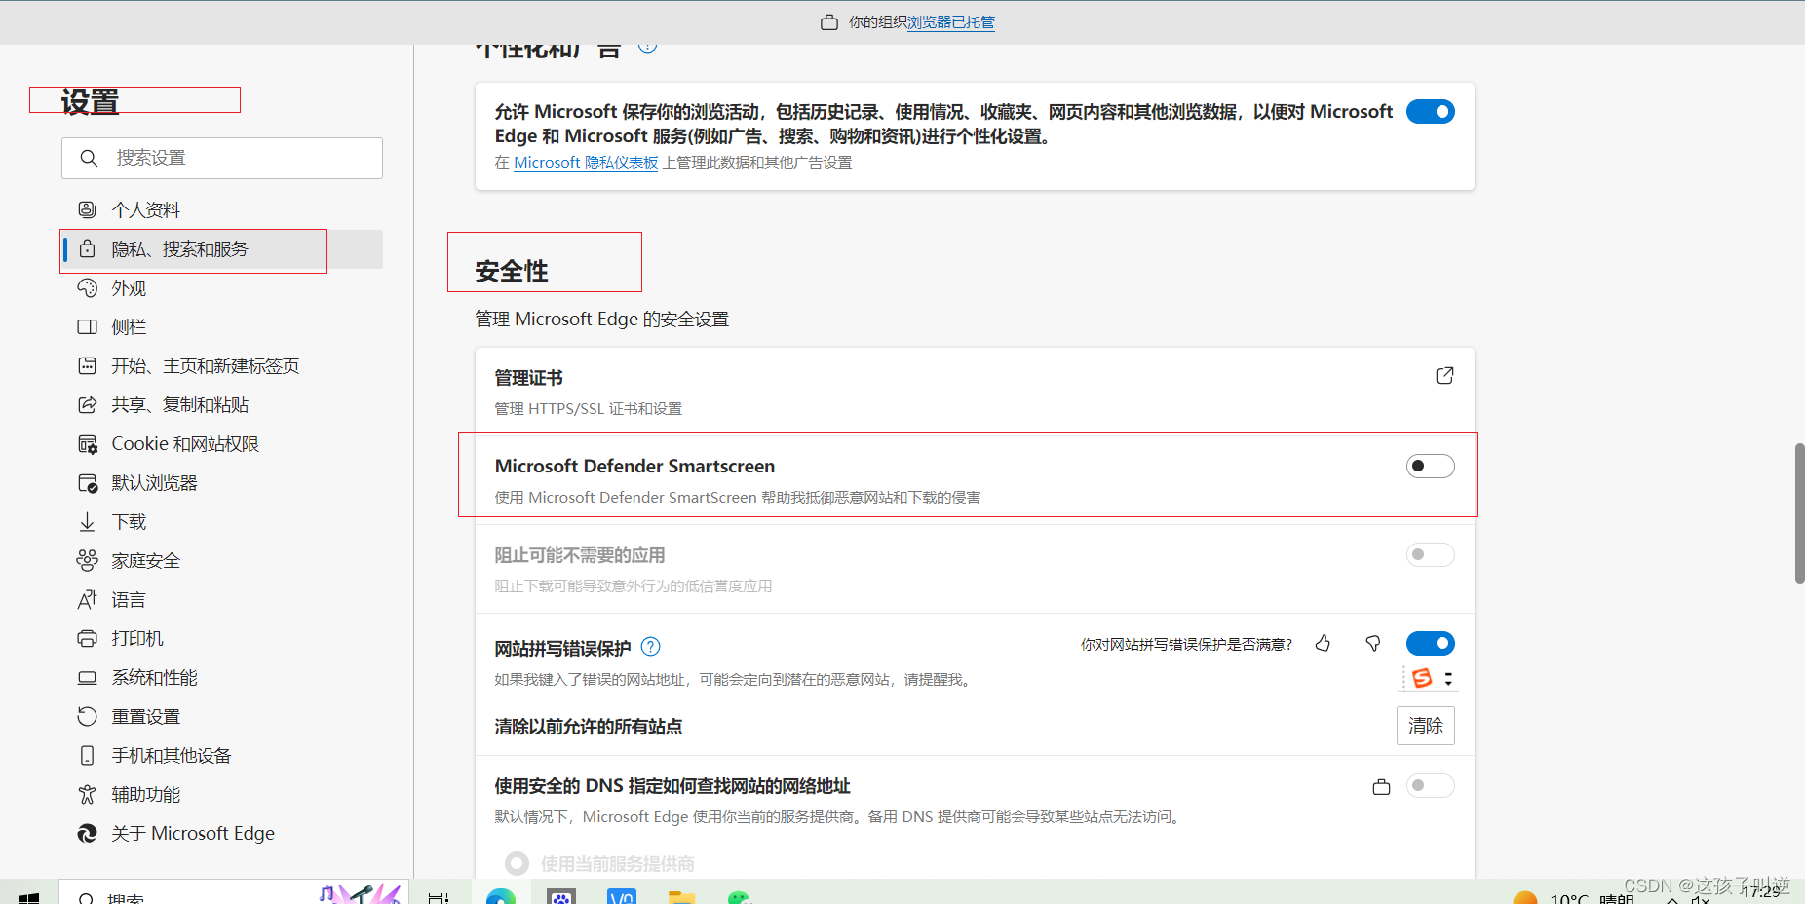Click the 共享、复制和粘贴 share icon
This screenshot has height=904, width=1805.
point(87,404)
